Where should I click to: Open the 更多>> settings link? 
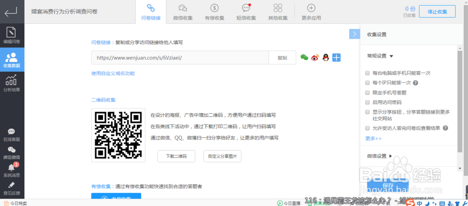coord(373,139)
